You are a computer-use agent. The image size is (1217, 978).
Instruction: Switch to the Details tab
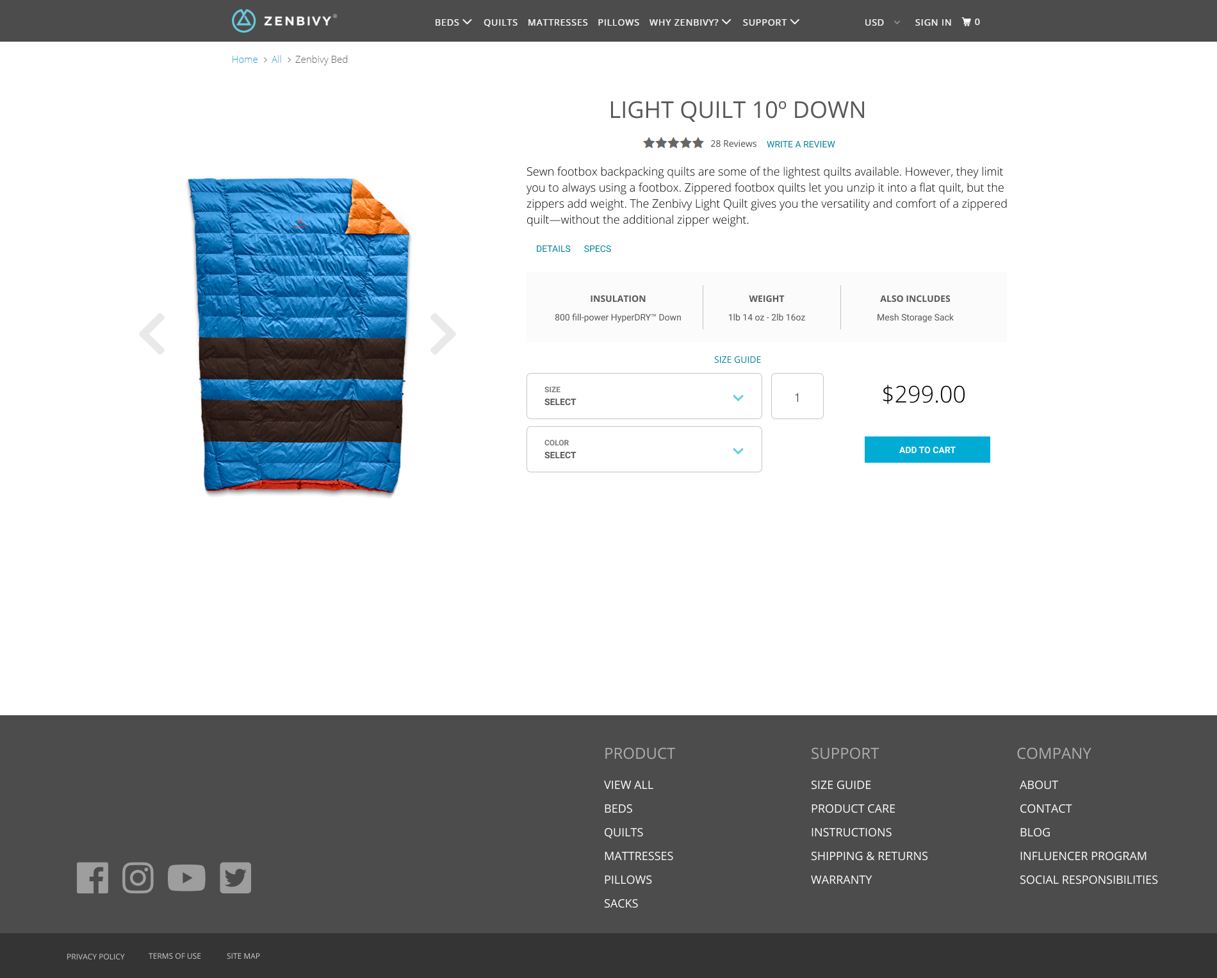553,249
